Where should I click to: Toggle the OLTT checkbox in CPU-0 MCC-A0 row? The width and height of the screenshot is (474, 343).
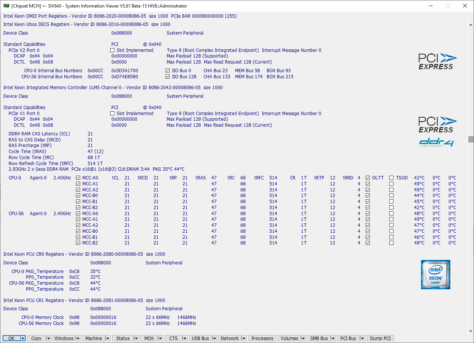[368, 178]
